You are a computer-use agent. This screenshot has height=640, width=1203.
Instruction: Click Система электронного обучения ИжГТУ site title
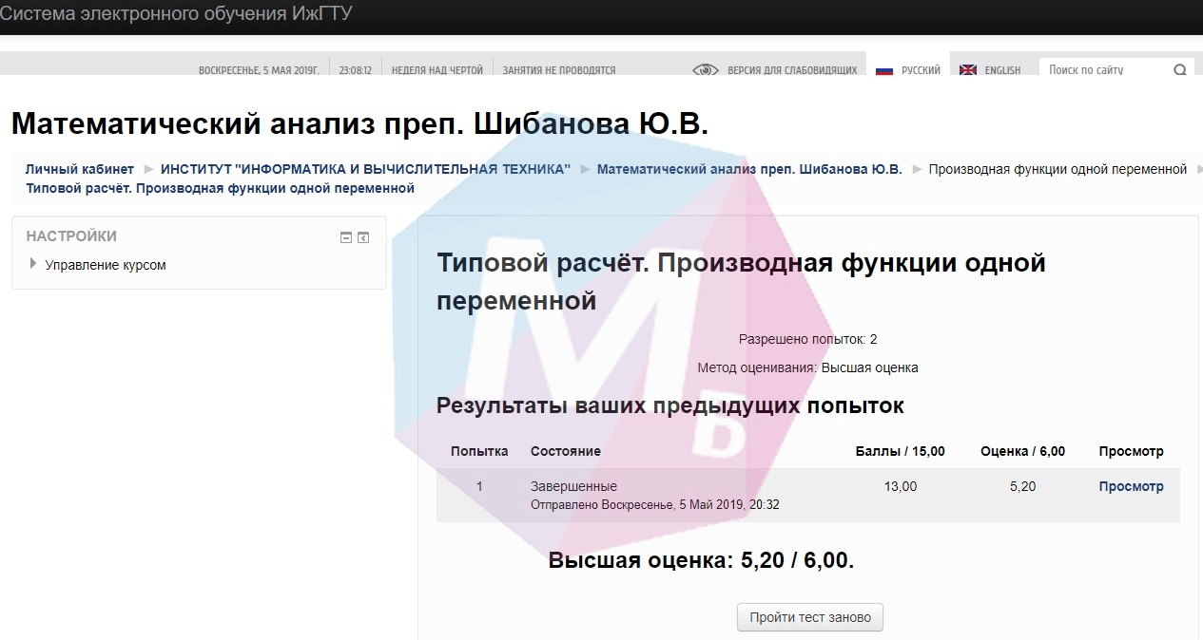point(176,14)
